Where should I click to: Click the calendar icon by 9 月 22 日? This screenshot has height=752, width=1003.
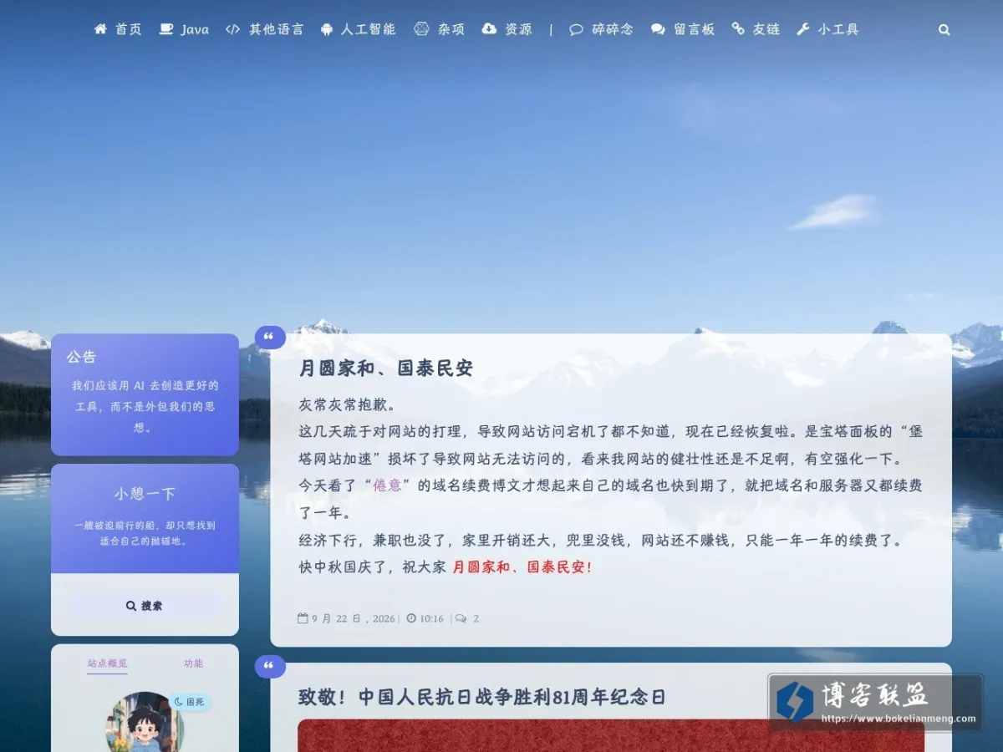click(303, 618)
